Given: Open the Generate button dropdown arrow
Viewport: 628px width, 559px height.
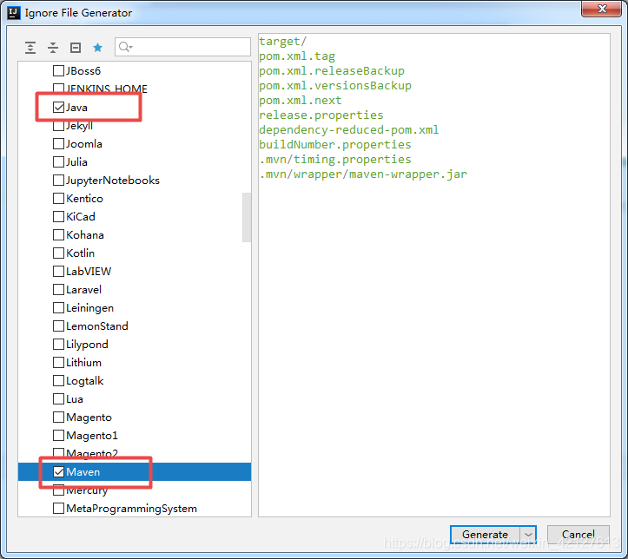Looking at the screenshot, I should pyautogui.click(x=528, y=534).
